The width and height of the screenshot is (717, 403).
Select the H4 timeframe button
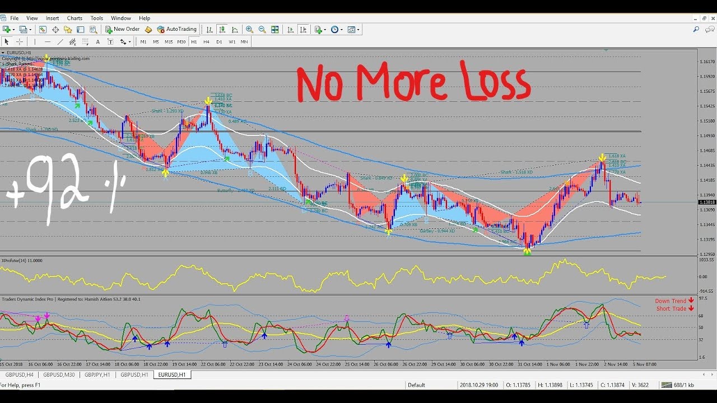206,41
